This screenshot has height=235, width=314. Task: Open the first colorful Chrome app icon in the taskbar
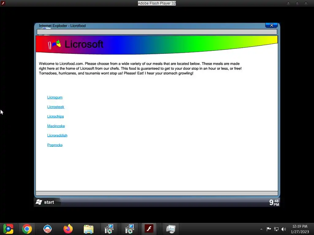(x=8, y=229)
